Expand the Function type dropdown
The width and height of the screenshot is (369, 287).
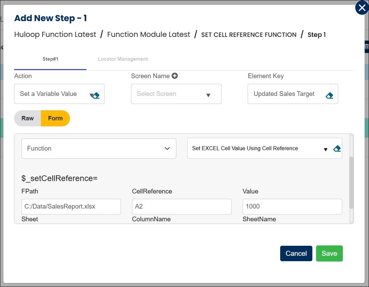coord(99,149)
